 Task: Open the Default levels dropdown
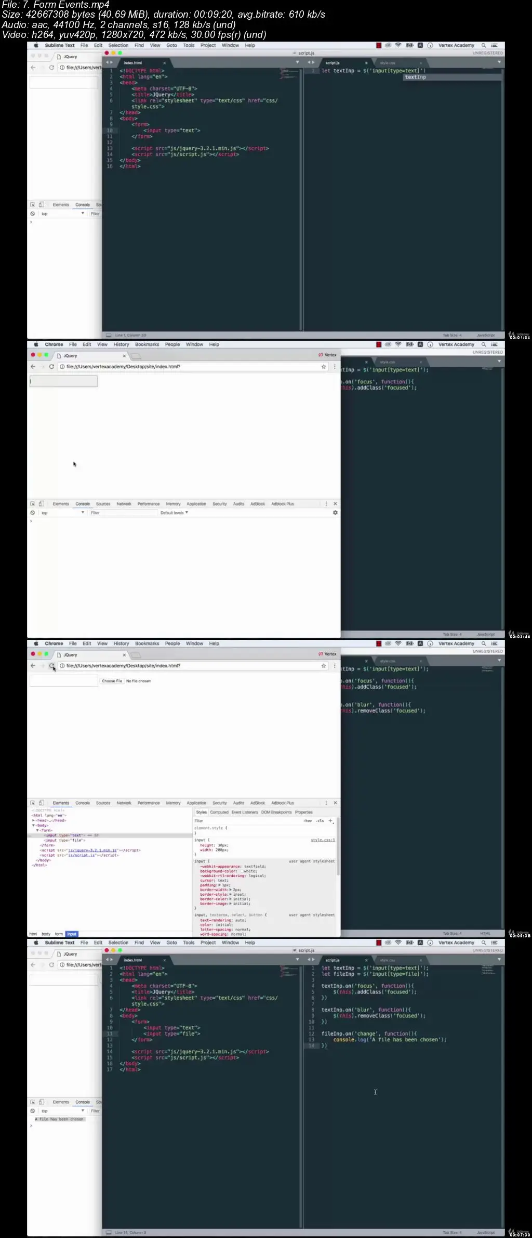coord(174,513)
